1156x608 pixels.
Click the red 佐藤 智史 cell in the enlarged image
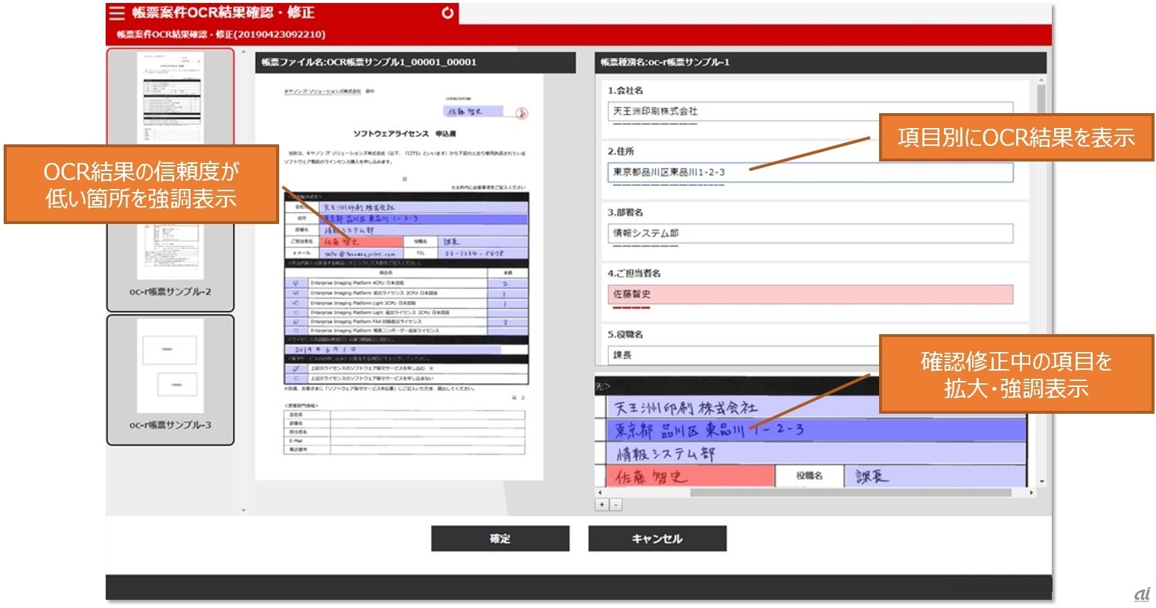point(691,476)
